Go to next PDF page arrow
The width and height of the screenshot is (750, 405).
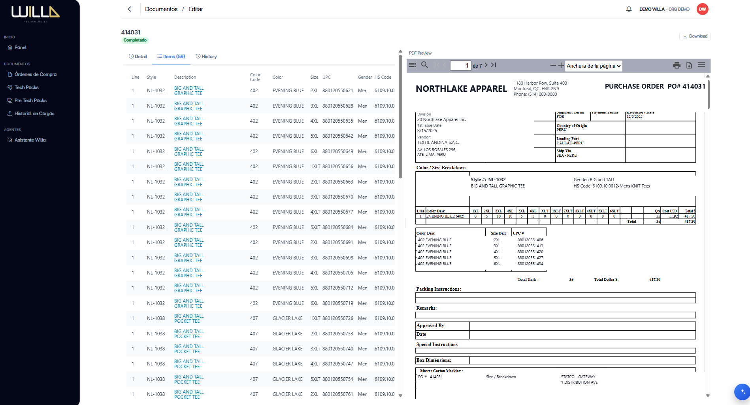click(486, 65)
